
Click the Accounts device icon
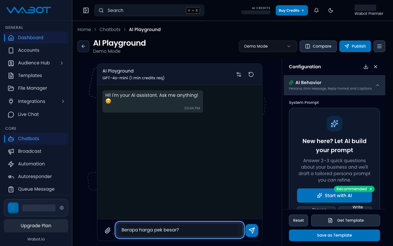[x=11, y=50]
